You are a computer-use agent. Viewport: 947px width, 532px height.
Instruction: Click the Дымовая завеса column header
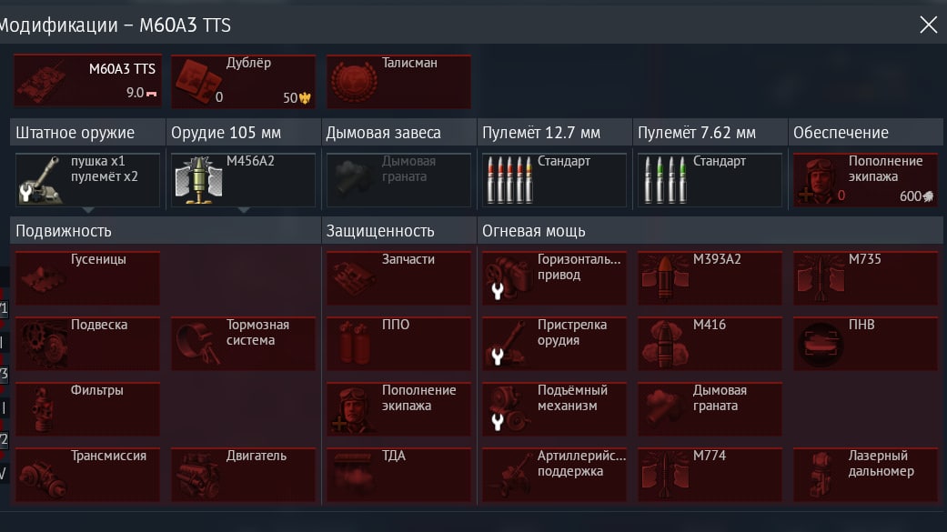point(398,132)
